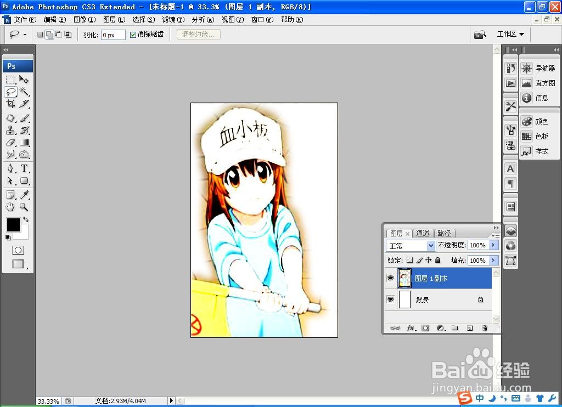Choose New selection mode
The width and height of the screenshot is (562, 407).
[x=40, y=35]
